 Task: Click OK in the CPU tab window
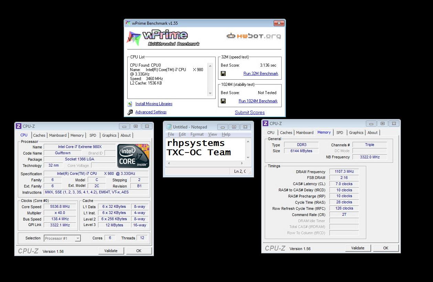(139, 251)
